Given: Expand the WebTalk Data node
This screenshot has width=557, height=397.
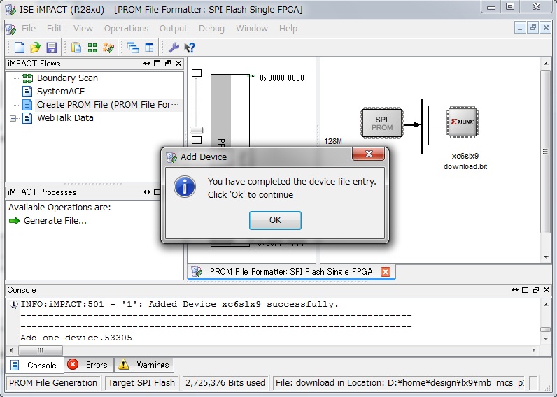Looking at the screenshot, I should (13, 119).
